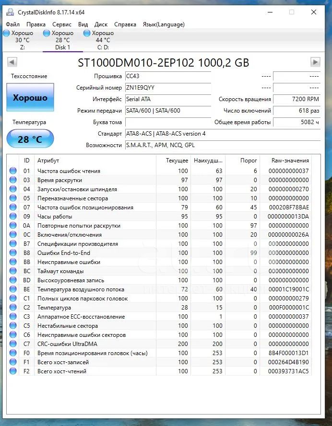Click the Прошивка field with CC43

point(168,76)
